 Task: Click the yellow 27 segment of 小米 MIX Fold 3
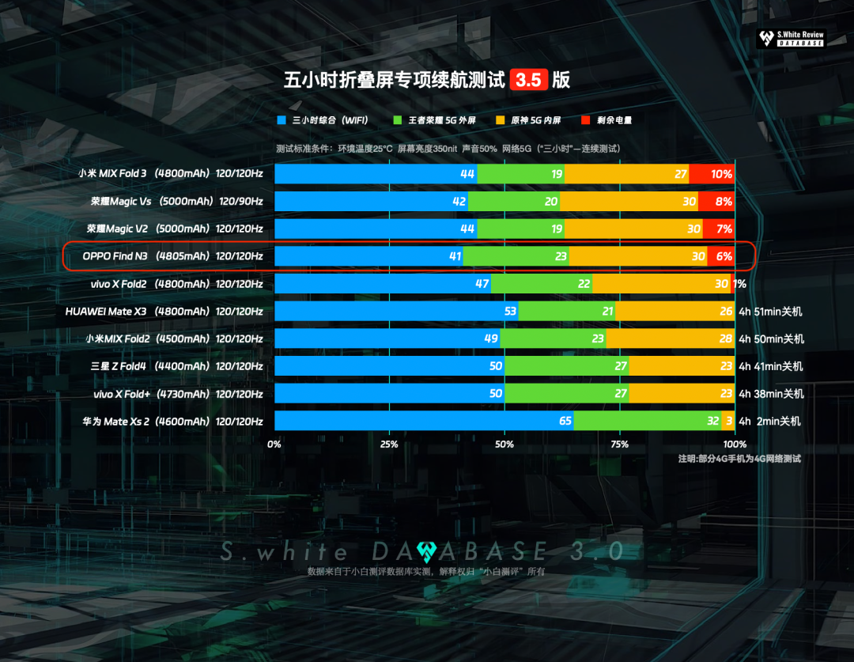click(x=626, y=174)
